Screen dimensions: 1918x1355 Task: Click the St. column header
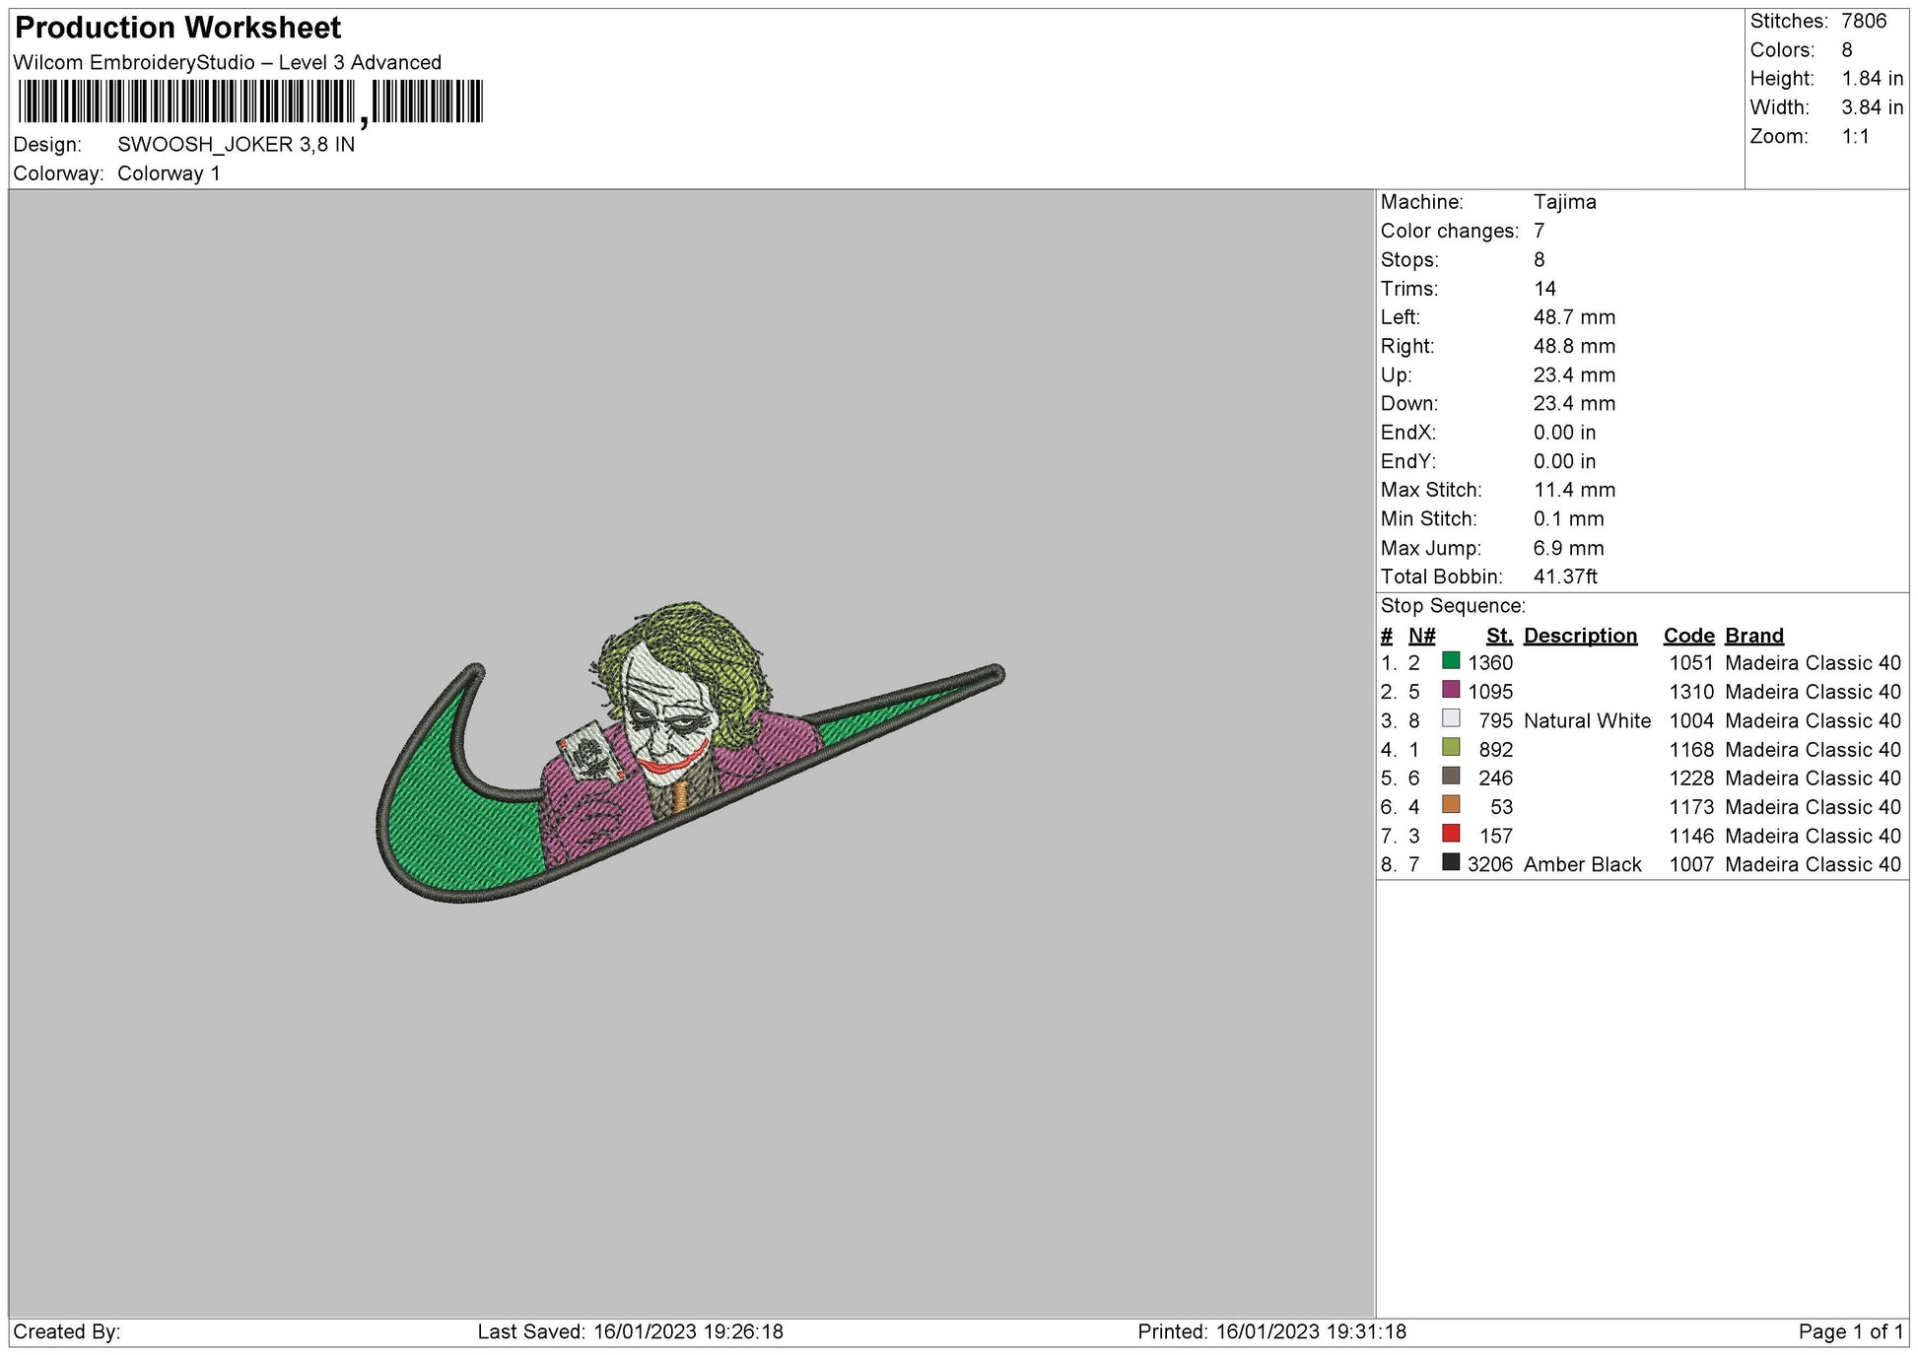pos(1498,636)
